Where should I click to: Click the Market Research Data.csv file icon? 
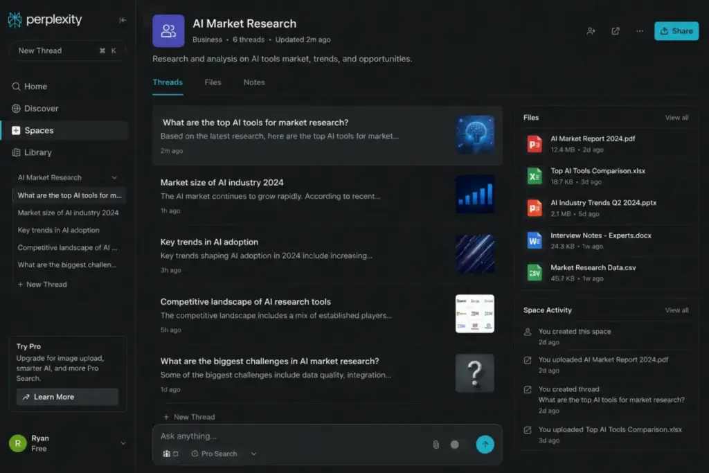pos(535,273)
